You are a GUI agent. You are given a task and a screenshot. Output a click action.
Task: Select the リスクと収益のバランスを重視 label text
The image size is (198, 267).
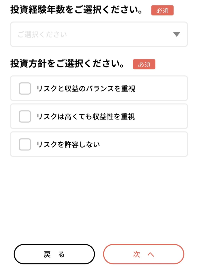click(86, 89)
